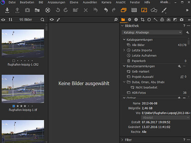This screenshot has width=191, height=143.
Task: Open the Katalog: Ahadesign dropdown
Action: (152, 32)
